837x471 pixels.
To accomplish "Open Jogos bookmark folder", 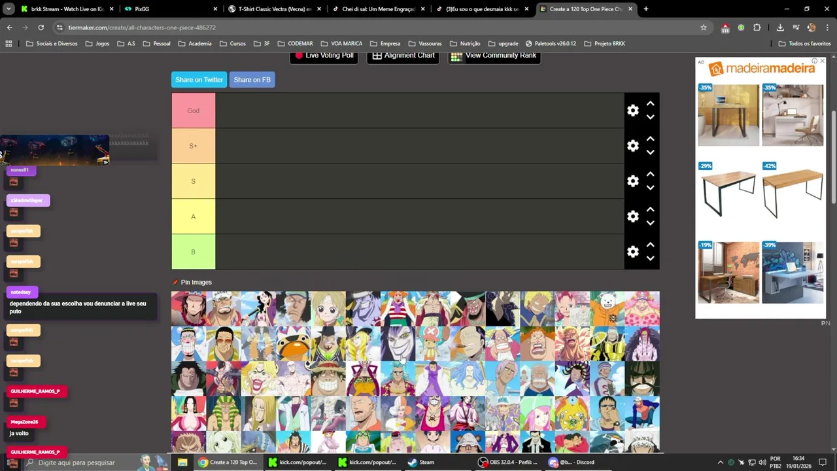I will (x=97, y=44).
